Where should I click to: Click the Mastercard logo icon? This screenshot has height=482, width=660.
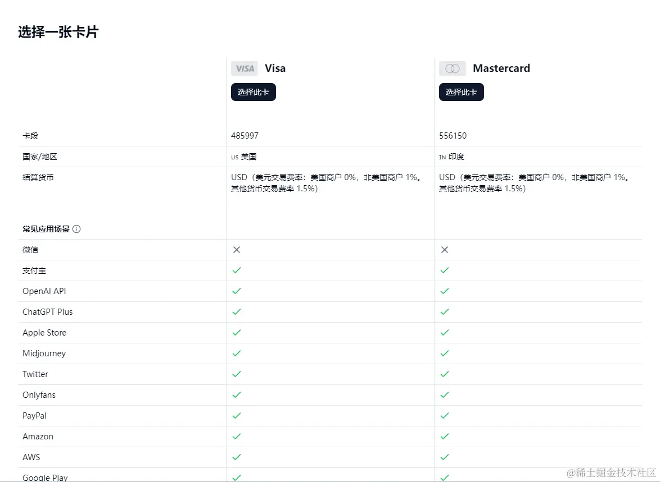[452, 68]
